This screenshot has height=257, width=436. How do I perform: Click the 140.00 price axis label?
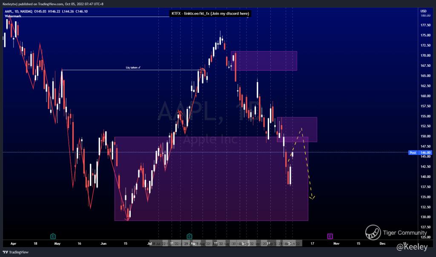(425, 177)
